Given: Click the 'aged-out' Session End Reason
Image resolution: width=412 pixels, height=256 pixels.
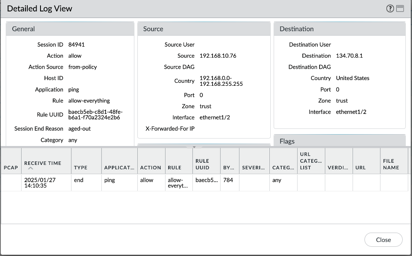Looking at the screenshot, I should [x=79, y=128].
